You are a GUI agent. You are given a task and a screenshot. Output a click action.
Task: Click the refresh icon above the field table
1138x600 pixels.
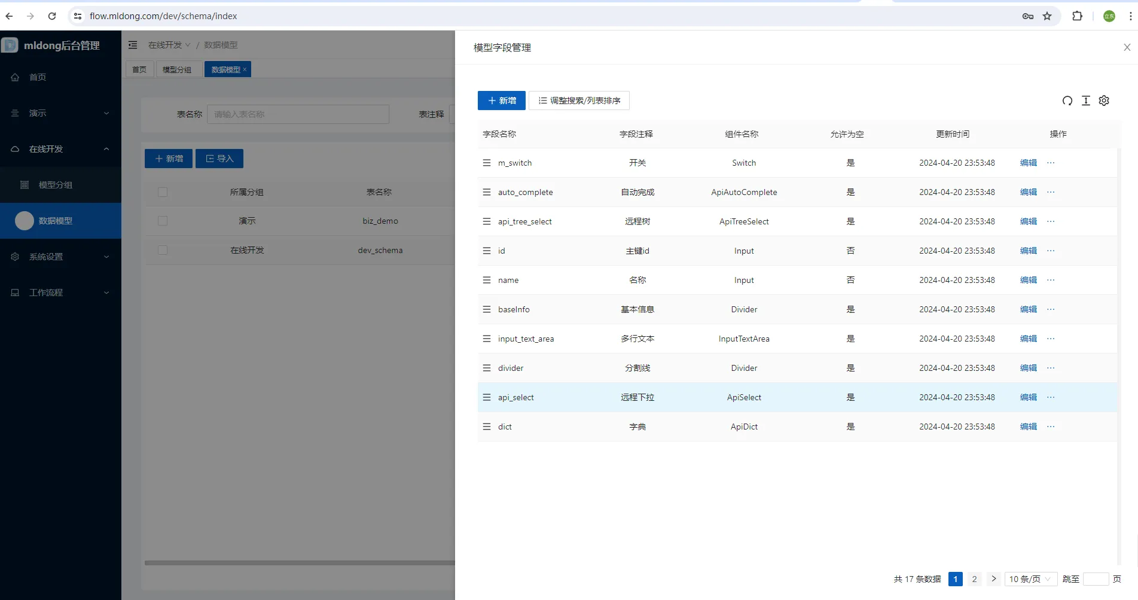click(1067, 100)
